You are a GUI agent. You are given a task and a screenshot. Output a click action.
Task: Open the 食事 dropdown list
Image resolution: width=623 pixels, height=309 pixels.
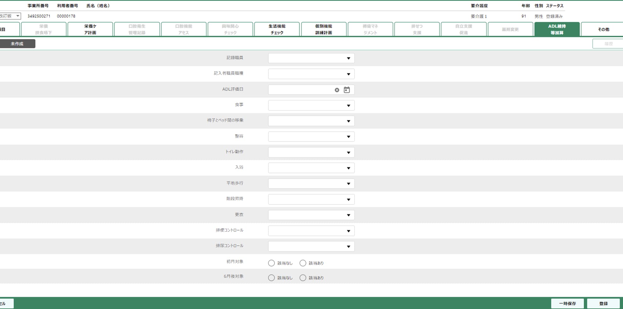(311, 105)
